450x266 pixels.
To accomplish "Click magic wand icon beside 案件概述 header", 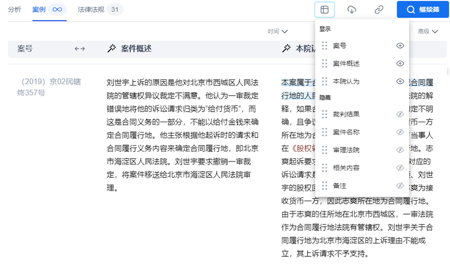I will coord(111,49).
